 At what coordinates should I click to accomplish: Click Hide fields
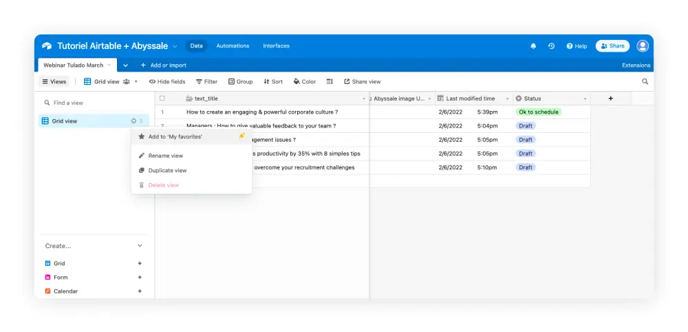[166, 82]
